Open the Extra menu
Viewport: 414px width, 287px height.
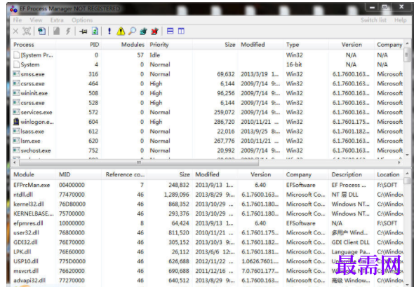(x=57, y=20)
